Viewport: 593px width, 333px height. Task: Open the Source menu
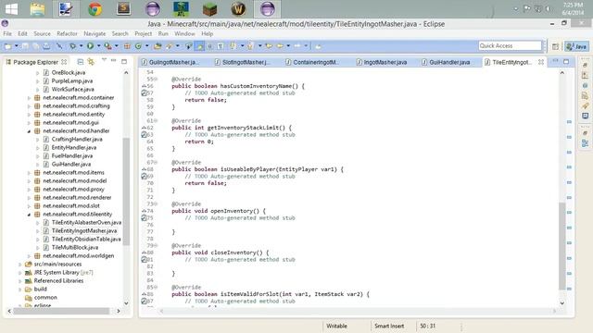tap(42, 33)
